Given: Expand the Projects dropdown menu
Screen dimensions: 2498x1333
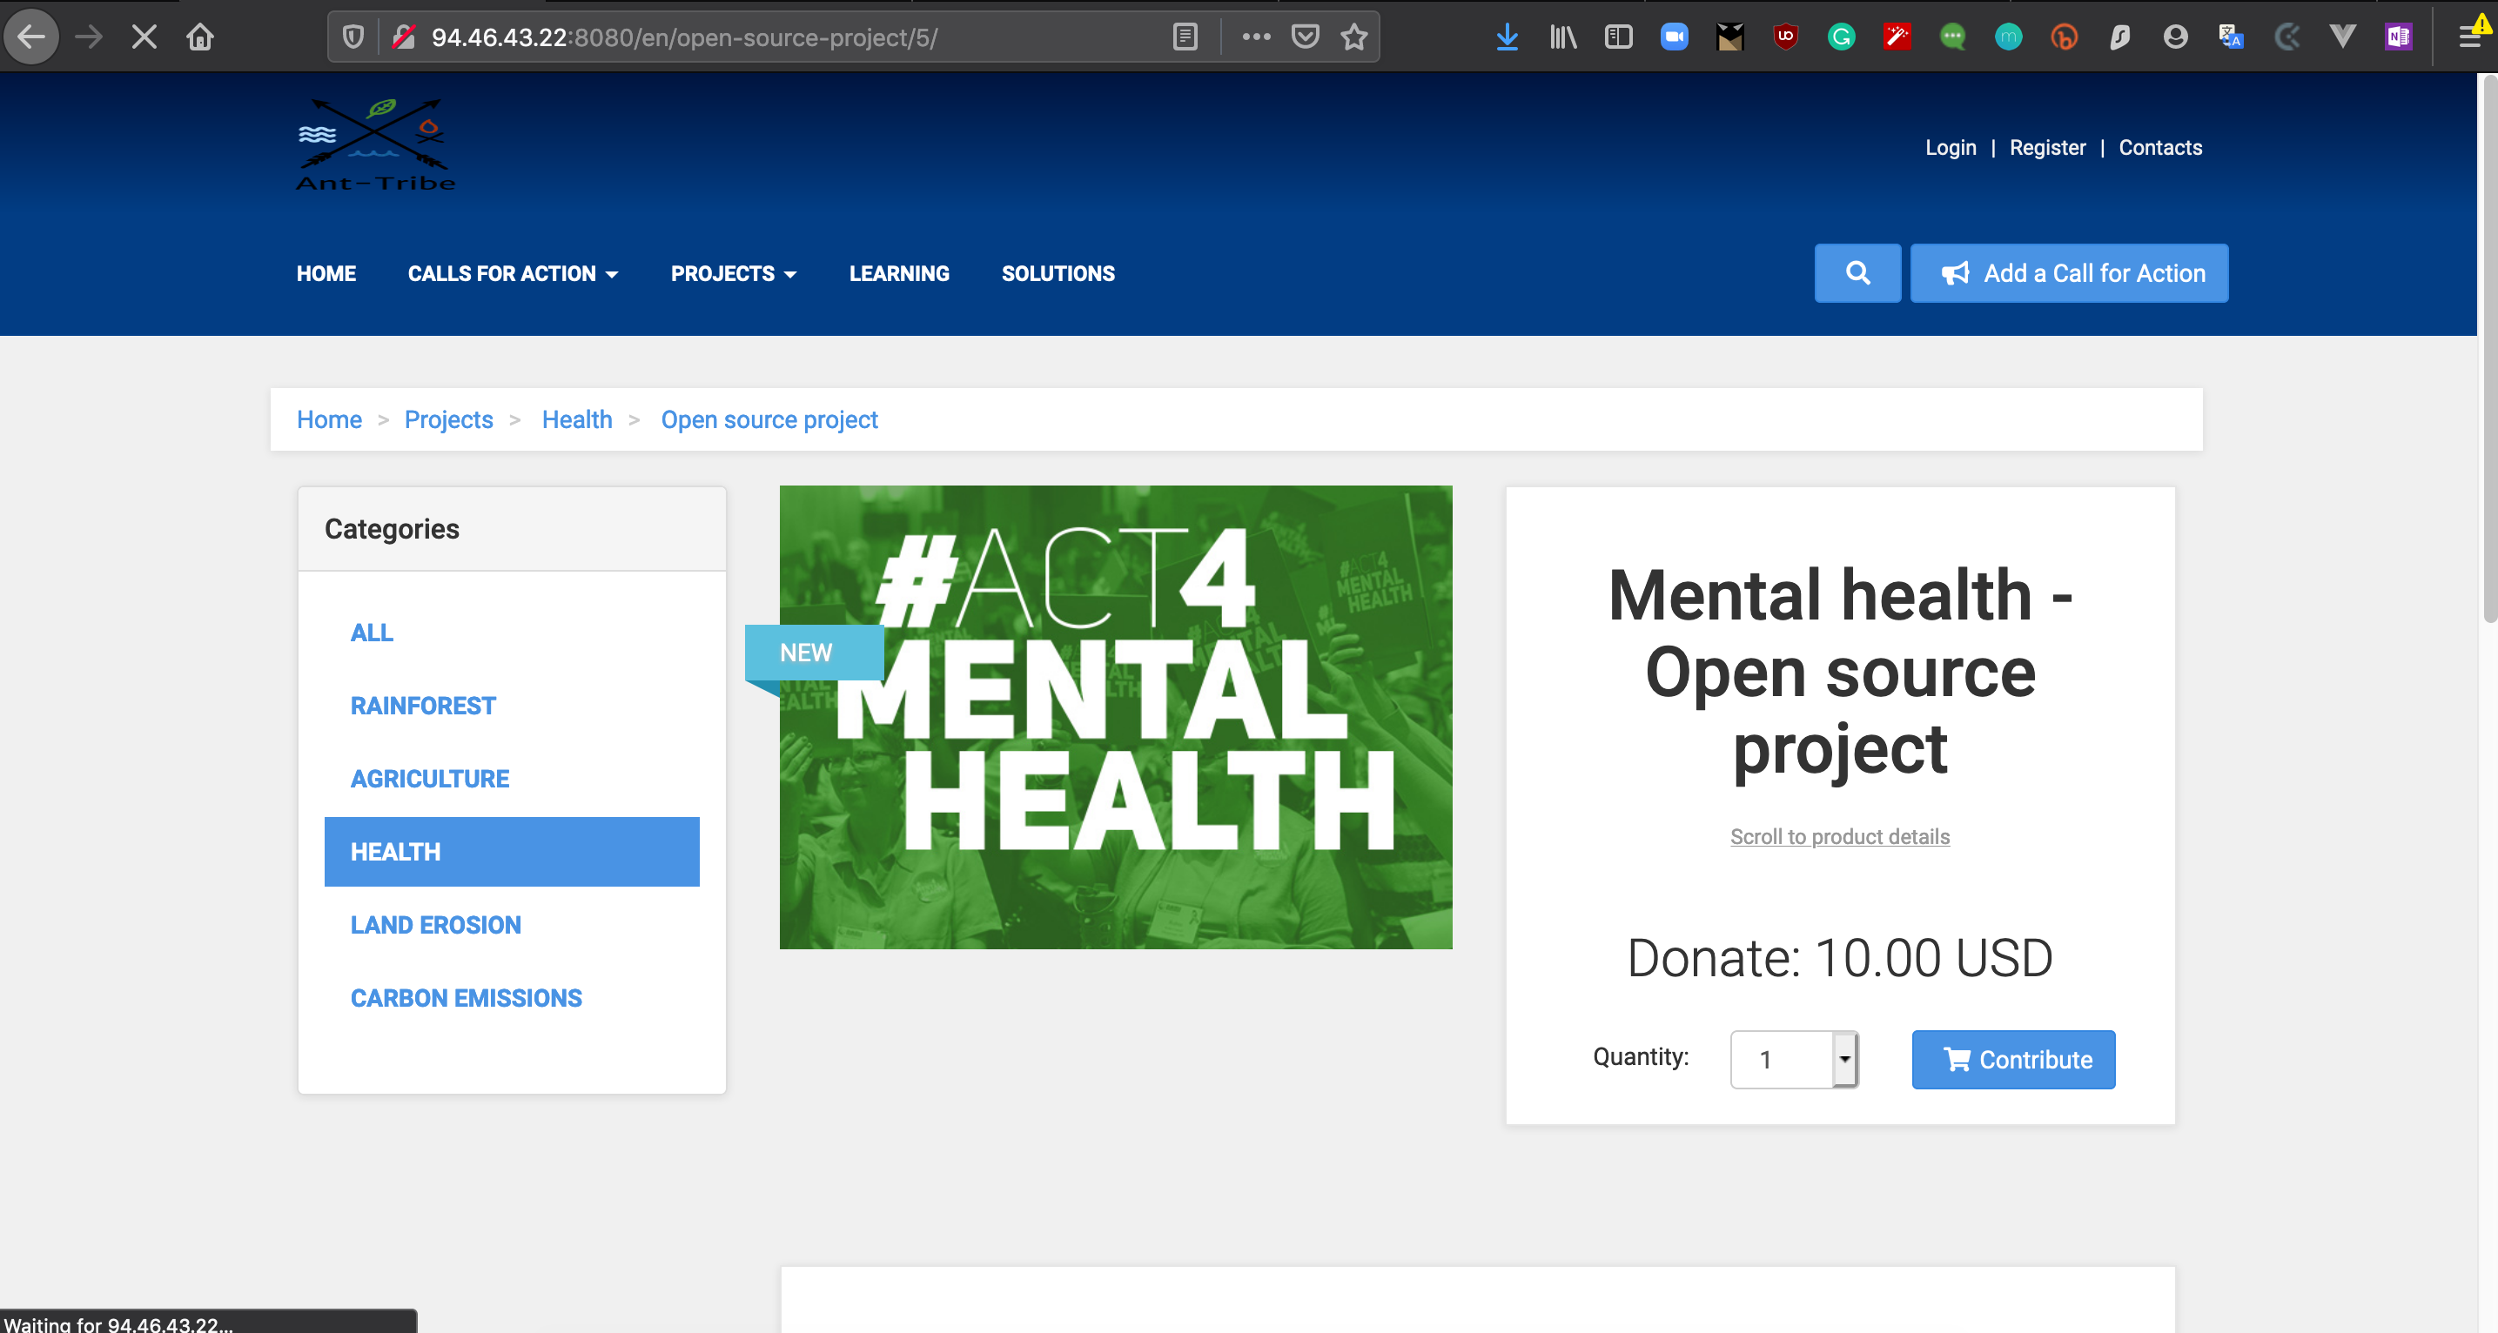Looking at the screenshot, I should 733,274.
